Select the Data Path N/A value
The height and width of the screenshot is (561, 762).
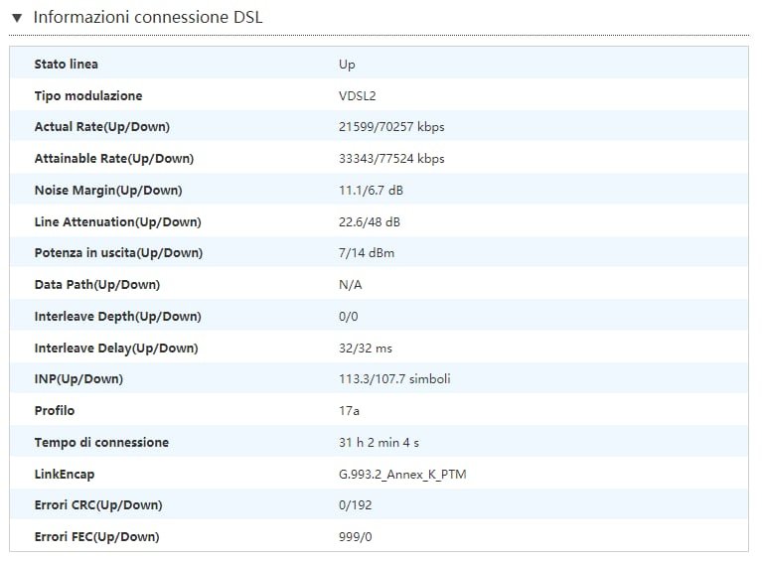(351, 285)
